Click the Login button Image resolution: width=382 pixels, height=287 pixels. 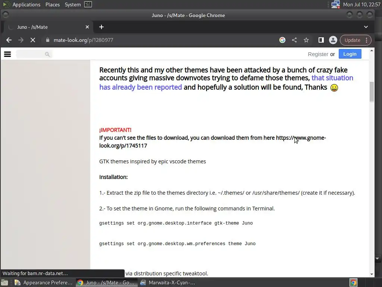[x=350, y=54]
